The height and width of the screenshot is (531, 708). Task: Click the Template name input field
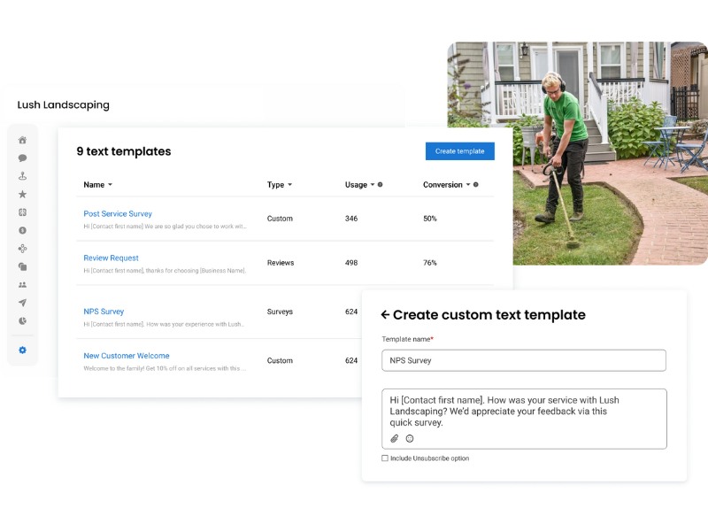[524, 360]
